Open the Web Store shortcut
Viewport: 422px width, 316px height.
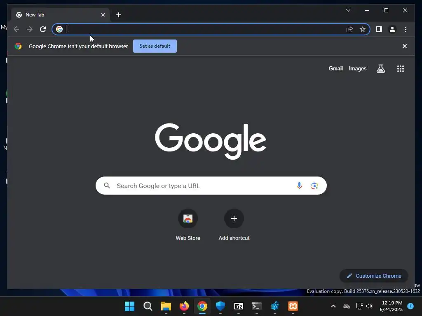tap(188, 225)
